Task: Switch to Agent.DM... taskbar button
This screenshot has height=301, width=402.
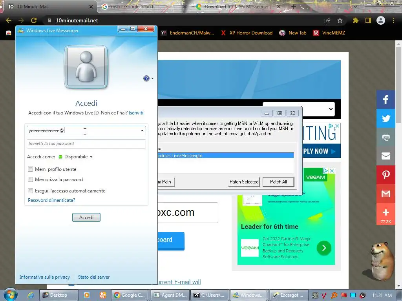Action: click(x=171, y=295)
